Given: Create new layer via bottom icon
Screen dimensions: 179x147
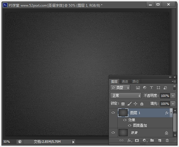Looking at the screenshot, I should (160, 140).
